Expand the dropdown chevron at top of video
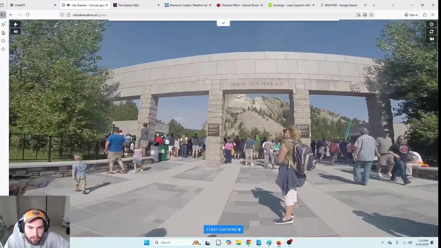The image size is (441, 248). coord(223,23)
